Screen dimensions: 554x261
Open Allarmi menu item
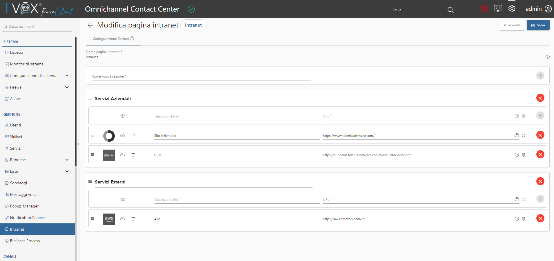pyautogui.click(x=37, y=99)
